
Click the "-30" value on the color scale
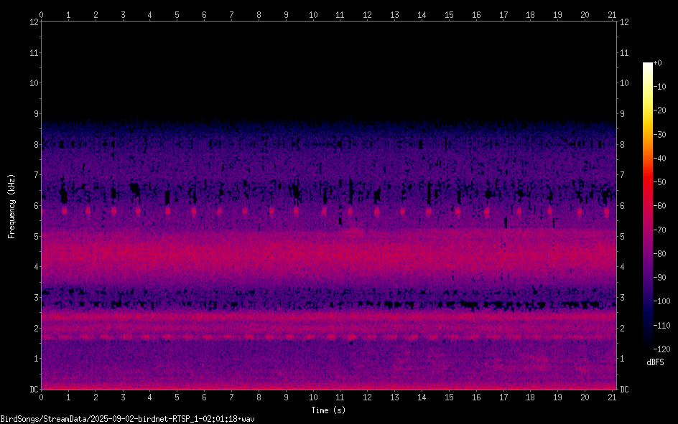click(660, 135)
